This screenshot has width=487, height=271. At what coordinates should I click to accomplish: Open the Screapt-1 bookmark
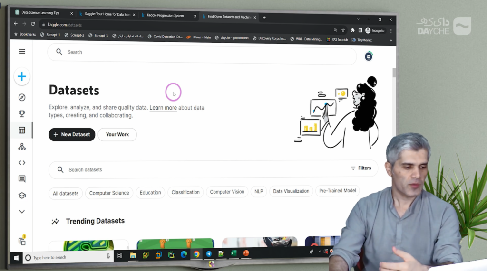point(50,35)
